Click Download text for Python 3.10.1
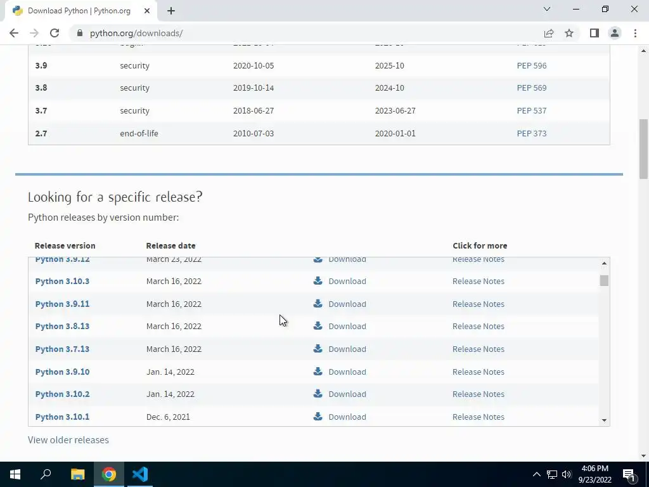 pos(347,417)
